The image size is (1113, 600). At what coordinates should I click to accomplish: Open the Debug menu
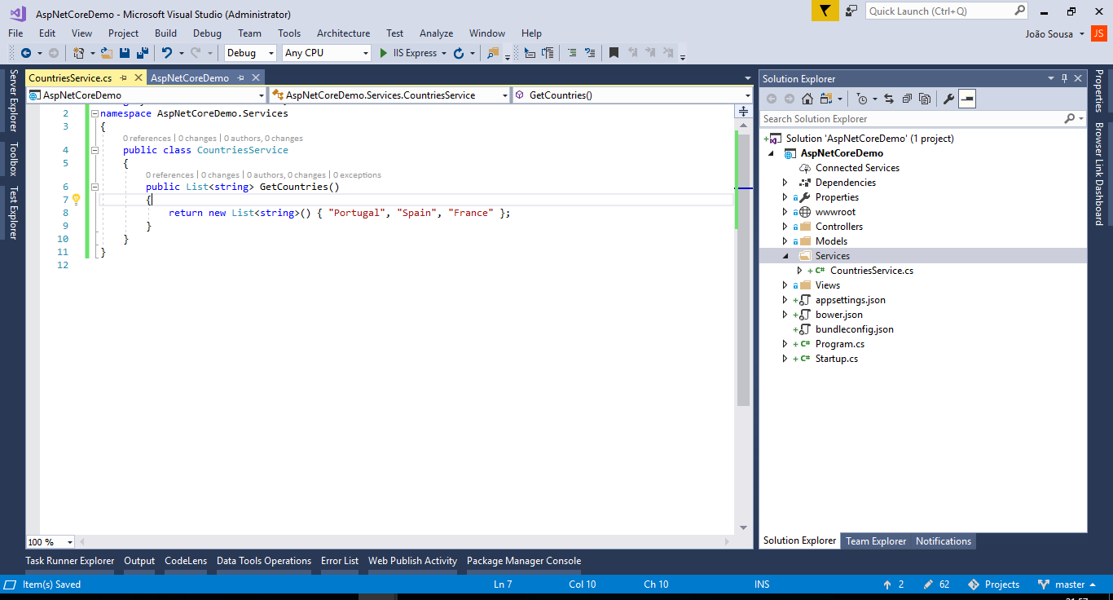207,33
